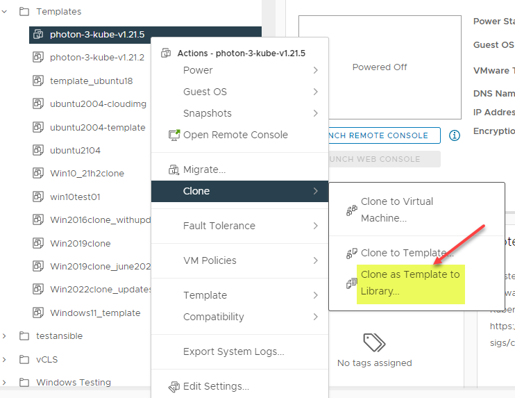The width and height of the screenshot is (515, 398).
Task: Click the ubuntu2004-template icon
Action: point(38,127)
